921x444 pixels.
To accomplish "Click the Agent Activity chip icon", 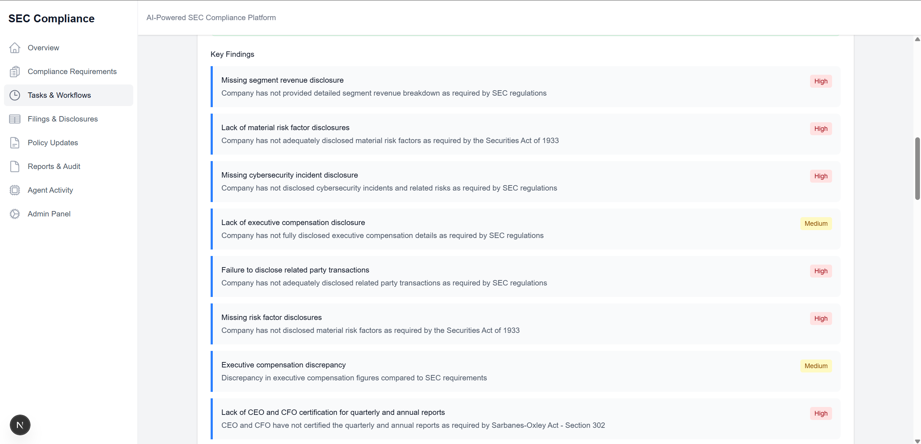I will (x=15, y=190).
